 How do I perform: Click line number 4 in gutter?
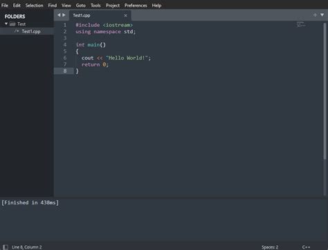(65, 44)
